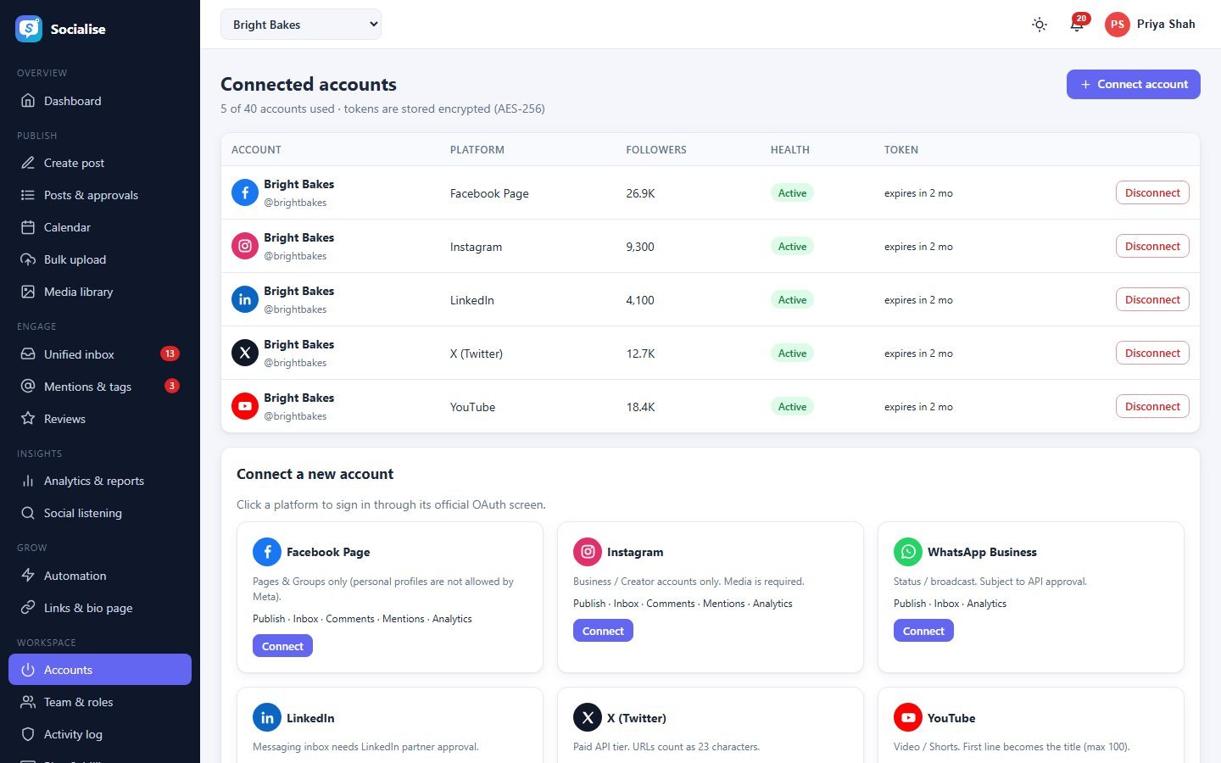This screenshot has height=763, width=1221.
Task: Click the Facebook icon in the Facebook Page row
Action: (245, 192)
